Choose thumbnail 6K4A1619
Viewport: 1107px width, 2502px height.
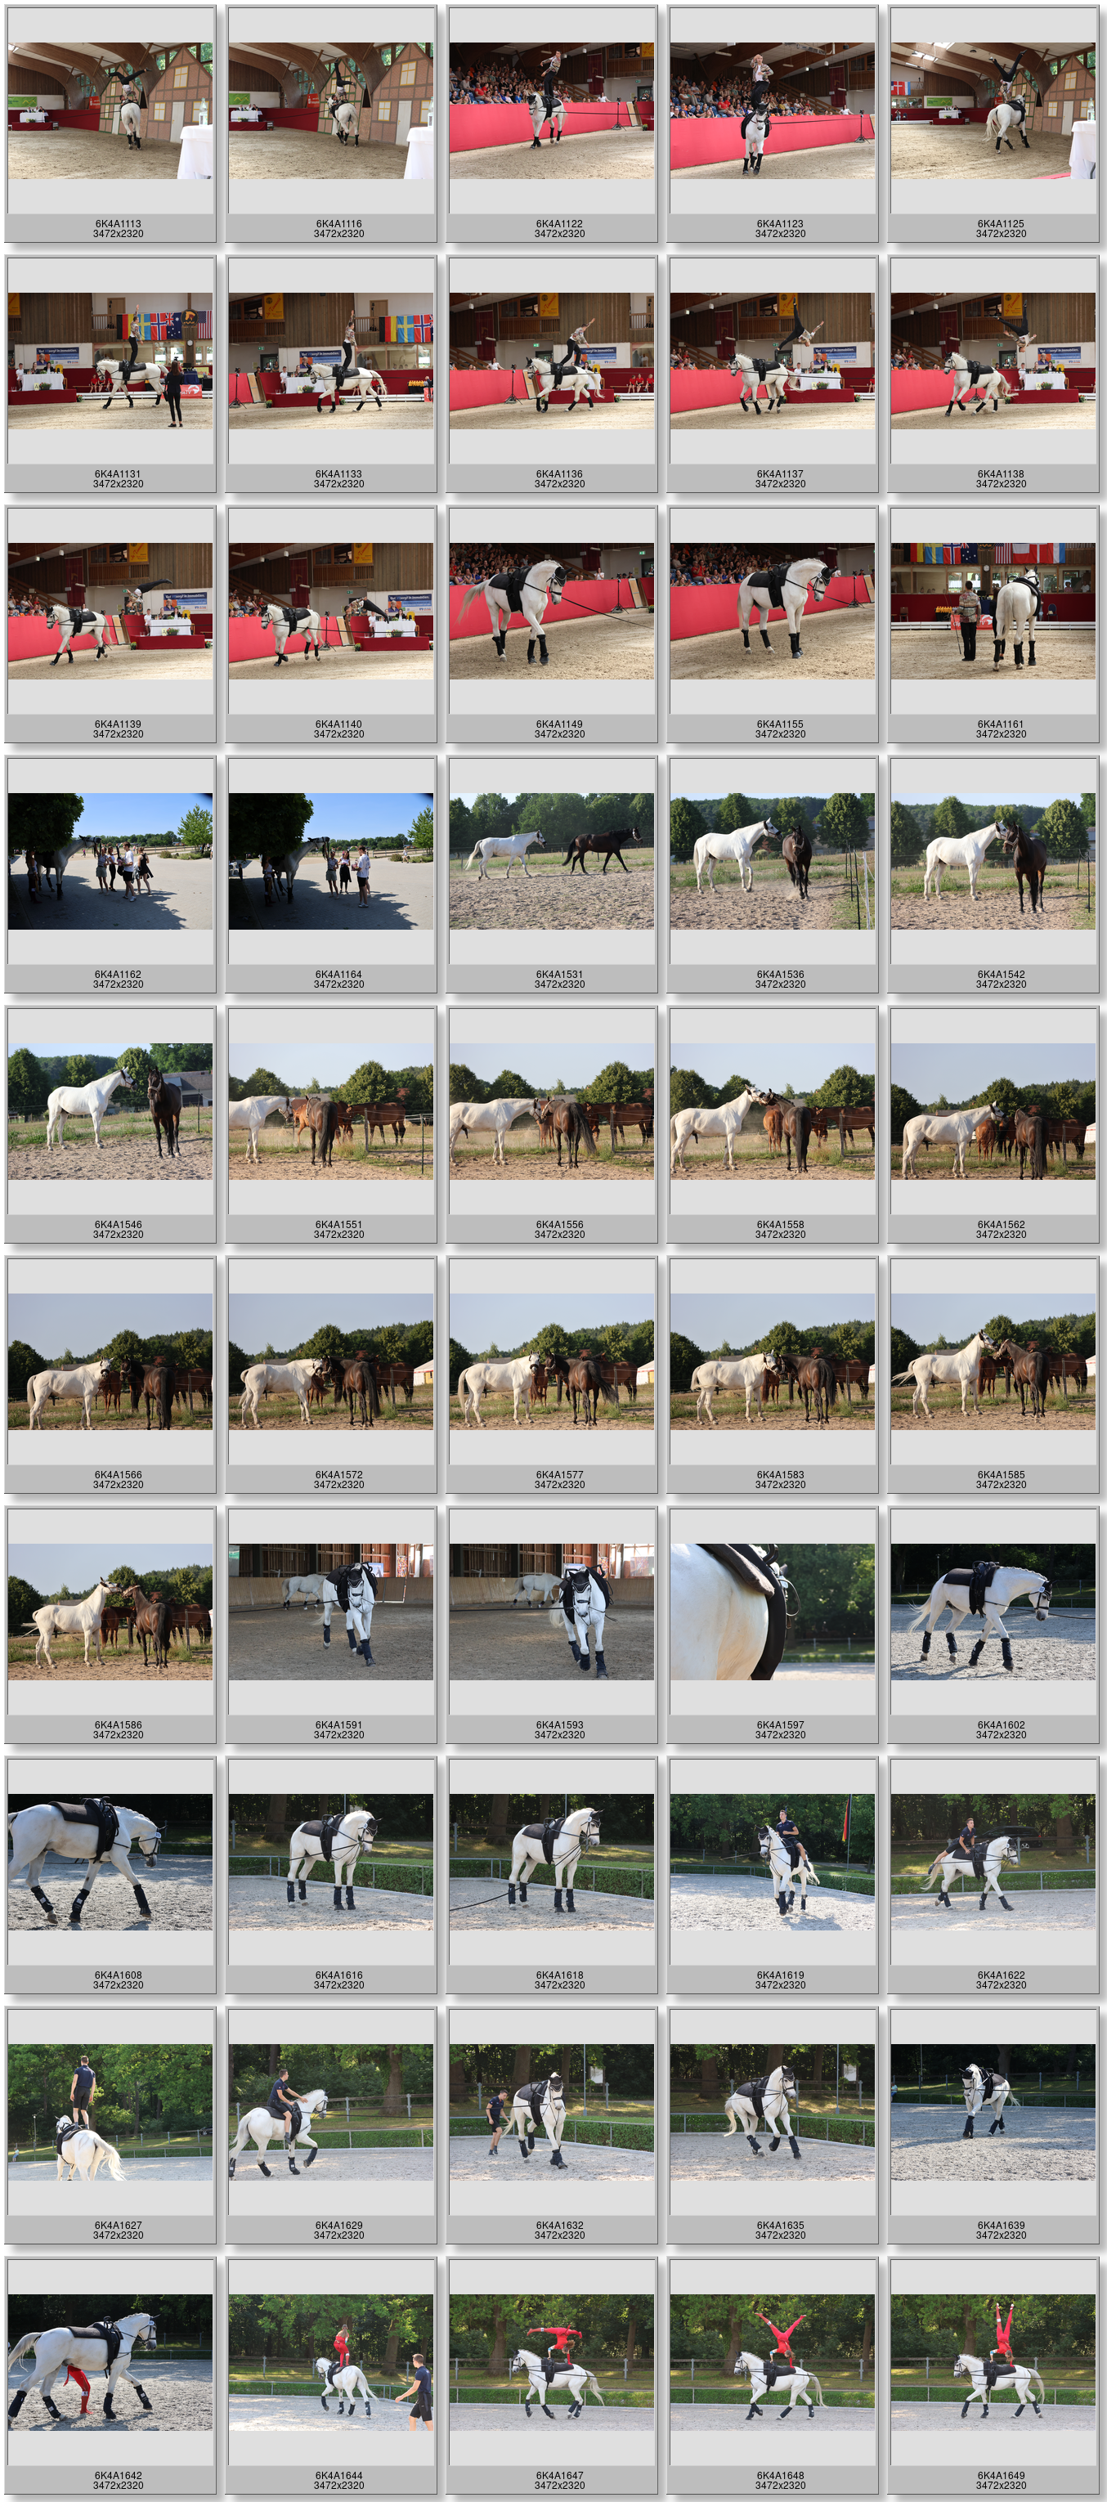point(772,1862)
